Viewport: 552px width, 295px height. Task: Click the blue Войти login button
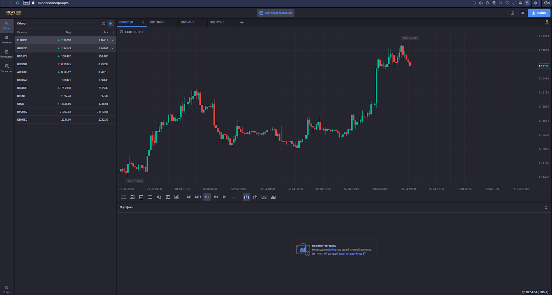pos(539,13)
